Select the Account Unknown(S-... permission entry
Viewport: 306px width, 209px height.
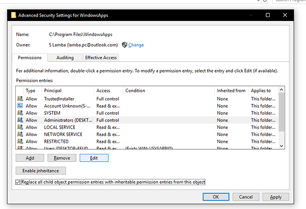pyautogui.click(x=147, y=106)
